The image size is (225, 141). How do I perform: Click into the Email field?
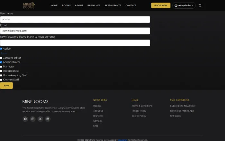(75, 31)
